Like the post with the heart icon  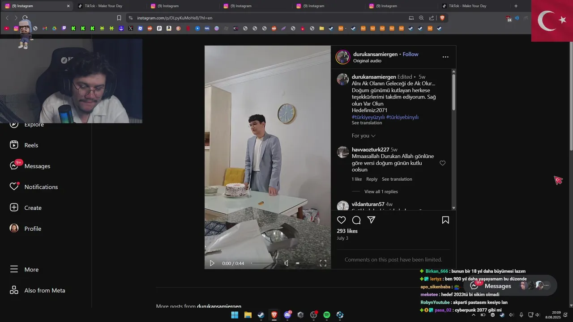click(342, 220)
